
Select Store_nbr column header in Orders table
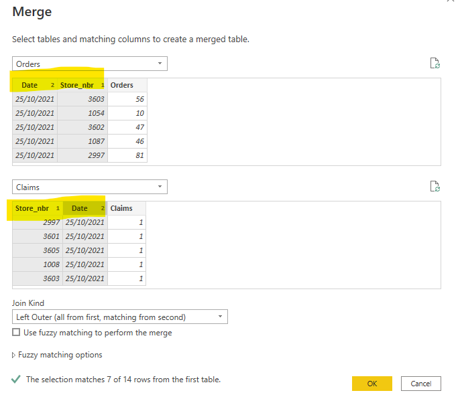point(82,85)
